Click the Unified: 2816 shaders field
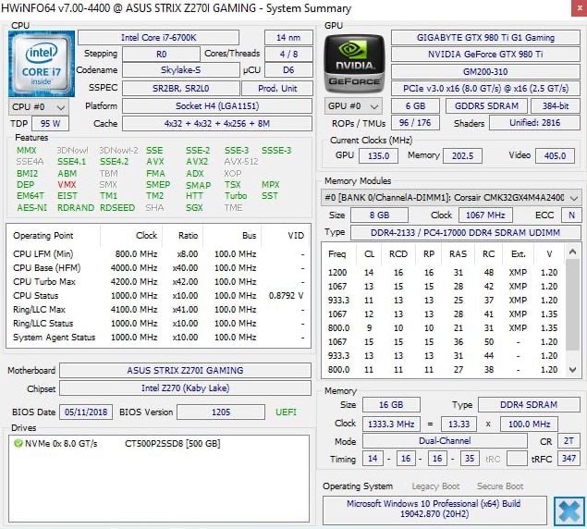587x529 pixels. (535, 123)
